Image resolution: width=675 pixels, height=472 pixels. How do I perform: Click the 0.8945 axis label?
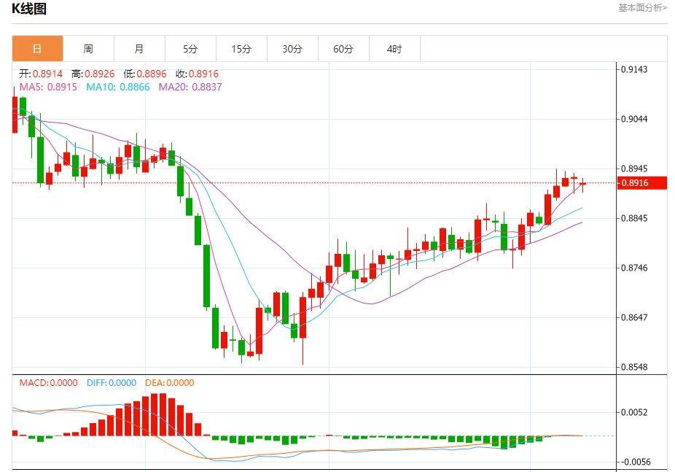coord(634,169)
